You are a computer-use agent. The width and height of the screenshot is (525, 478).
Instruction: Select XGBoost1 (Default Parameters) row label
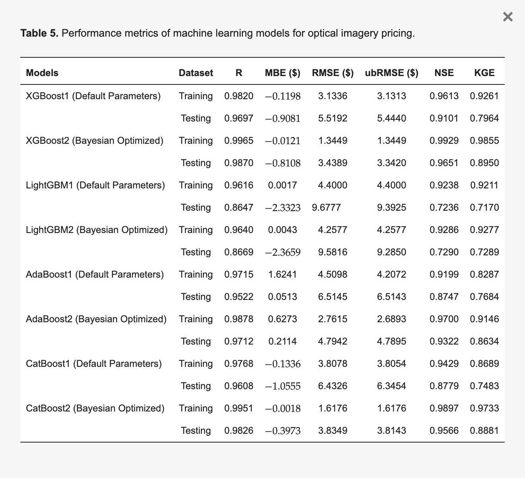click(93, 96)
